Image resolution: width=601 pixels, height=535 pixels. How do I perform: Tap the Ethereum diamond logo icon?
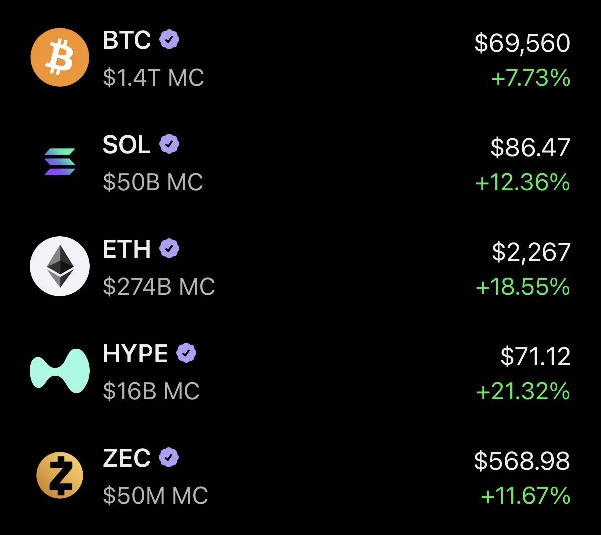(60, 266)
